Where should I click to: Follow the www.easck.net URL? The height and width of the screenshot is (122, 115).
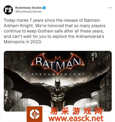pyautogui.click(x=76, y=118)
